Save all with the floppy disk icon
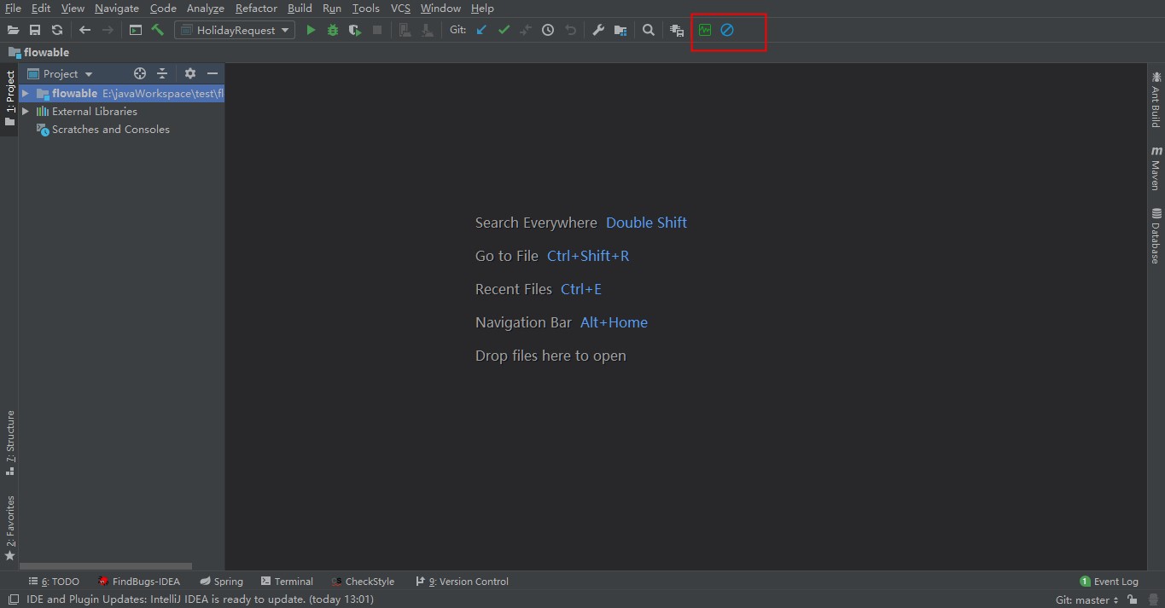Viewport: 1165px width, 608px height. coord(35,30)
